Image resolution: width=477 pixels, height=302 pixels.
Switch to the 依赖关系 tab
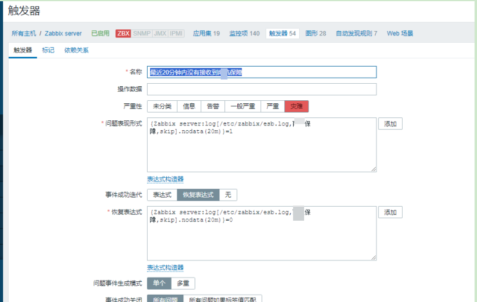pos(77,50)
